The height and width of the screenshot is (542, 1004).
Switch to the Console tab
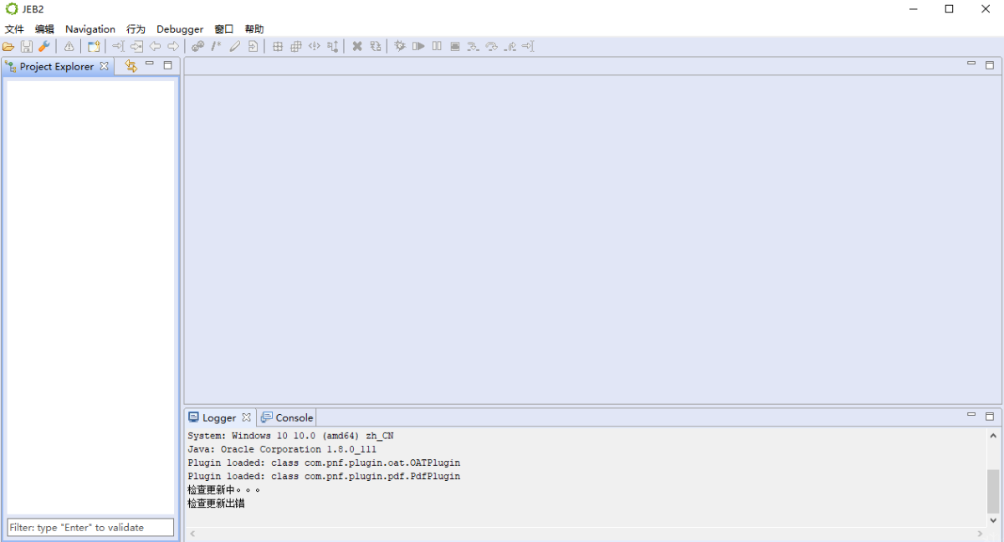pos(287,417)
